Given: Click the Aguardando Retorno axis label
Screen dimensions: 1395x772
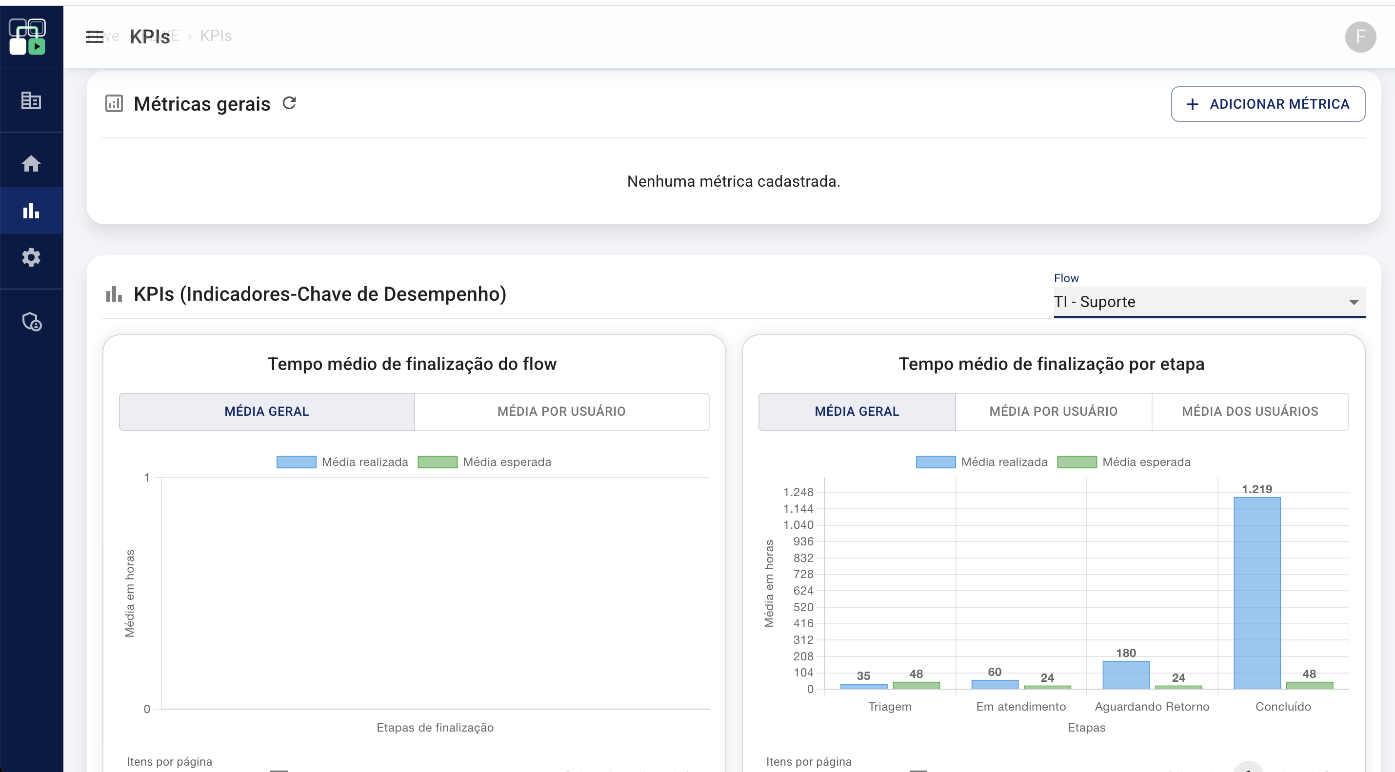Looking at the screenshot, I should (x=1152, y=707).
